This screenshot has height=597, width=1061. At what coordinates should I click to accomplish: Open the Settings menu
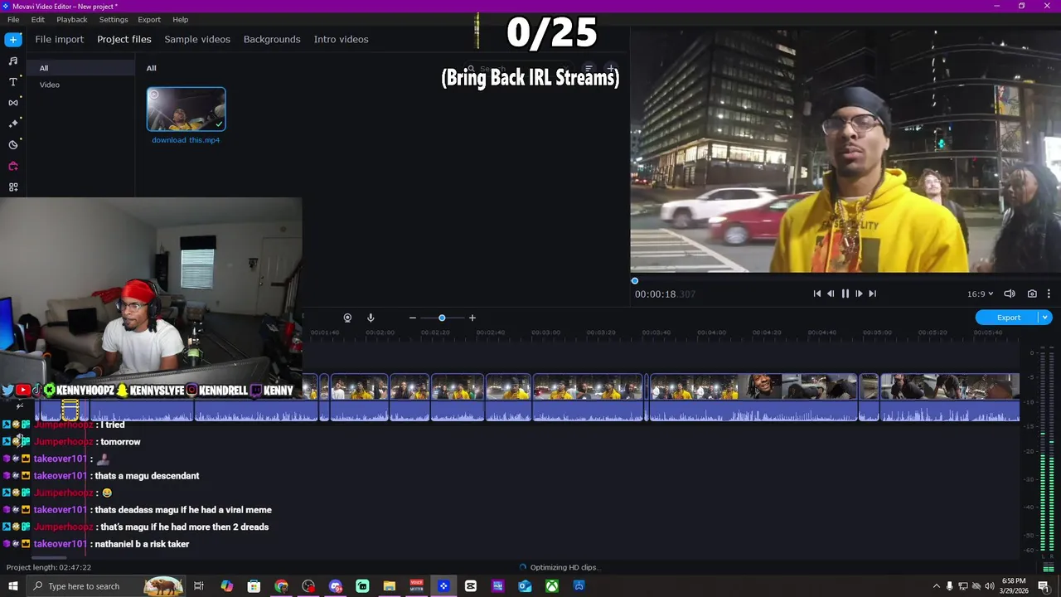tap(114, 19)
